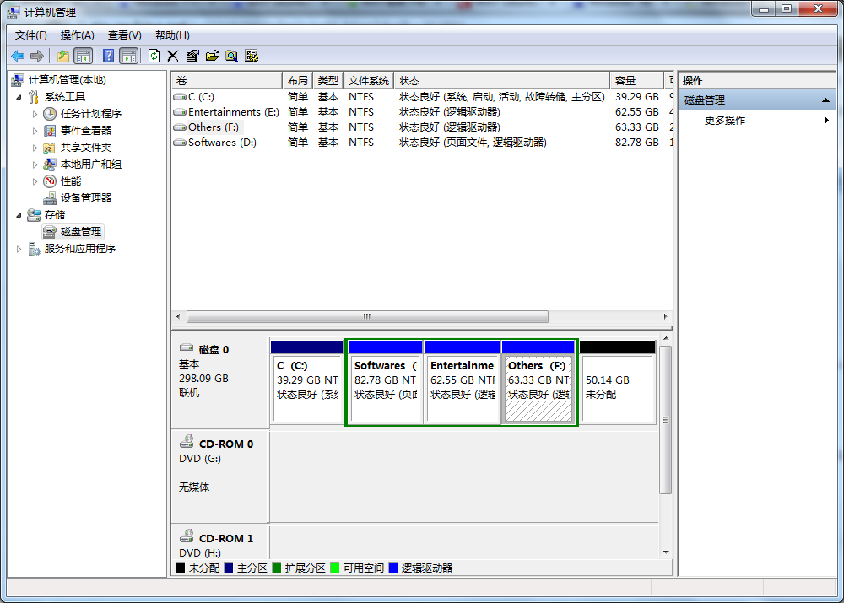Select Event Viewer icon in tree

point(50,131)
